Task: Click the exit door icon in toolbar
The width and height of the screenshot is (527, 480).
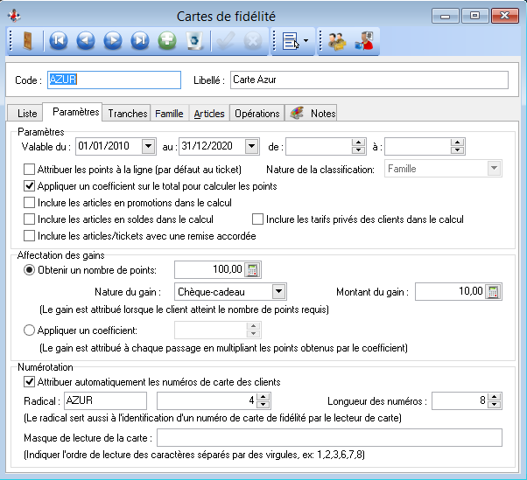Action: click(x=25, y=41)
